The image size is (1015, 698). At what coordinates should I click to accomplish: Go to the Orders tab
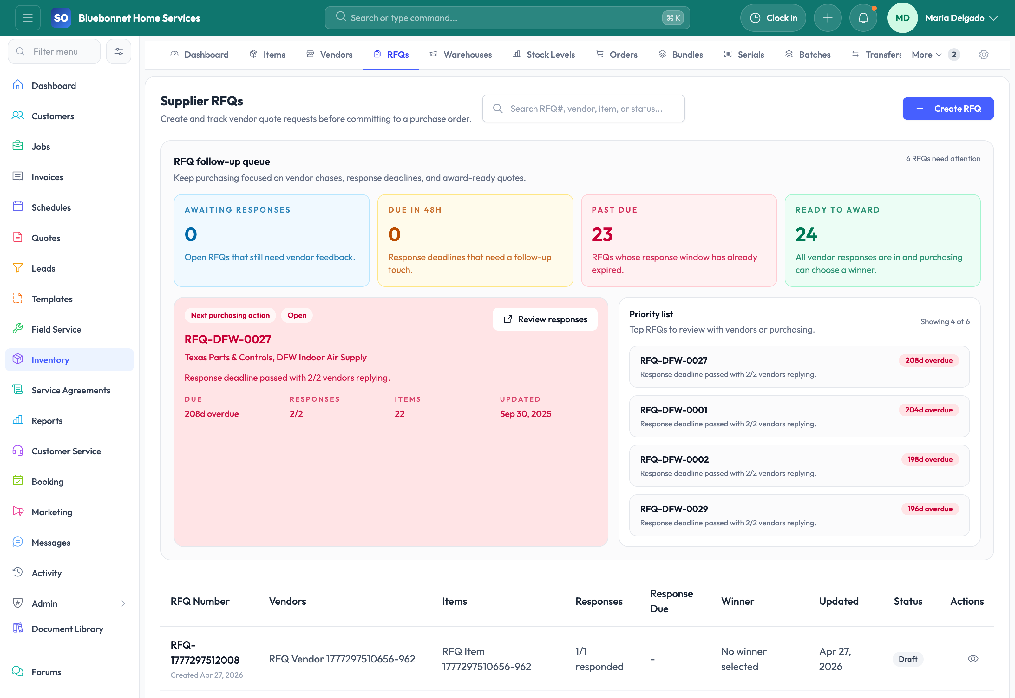coord(616,55)
